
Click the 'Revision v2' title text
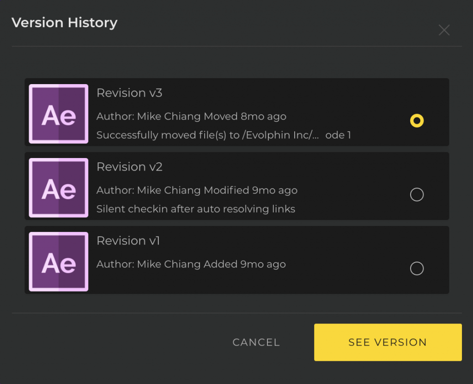(129, 167)
